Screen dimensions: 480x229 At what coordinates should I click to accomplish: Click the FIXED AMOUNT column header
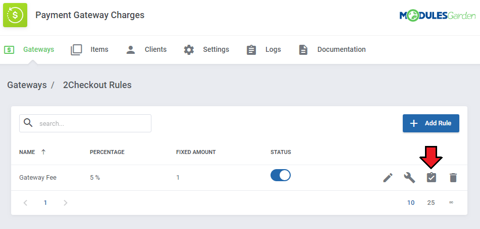pyautogui.click(x=196, y=152)
